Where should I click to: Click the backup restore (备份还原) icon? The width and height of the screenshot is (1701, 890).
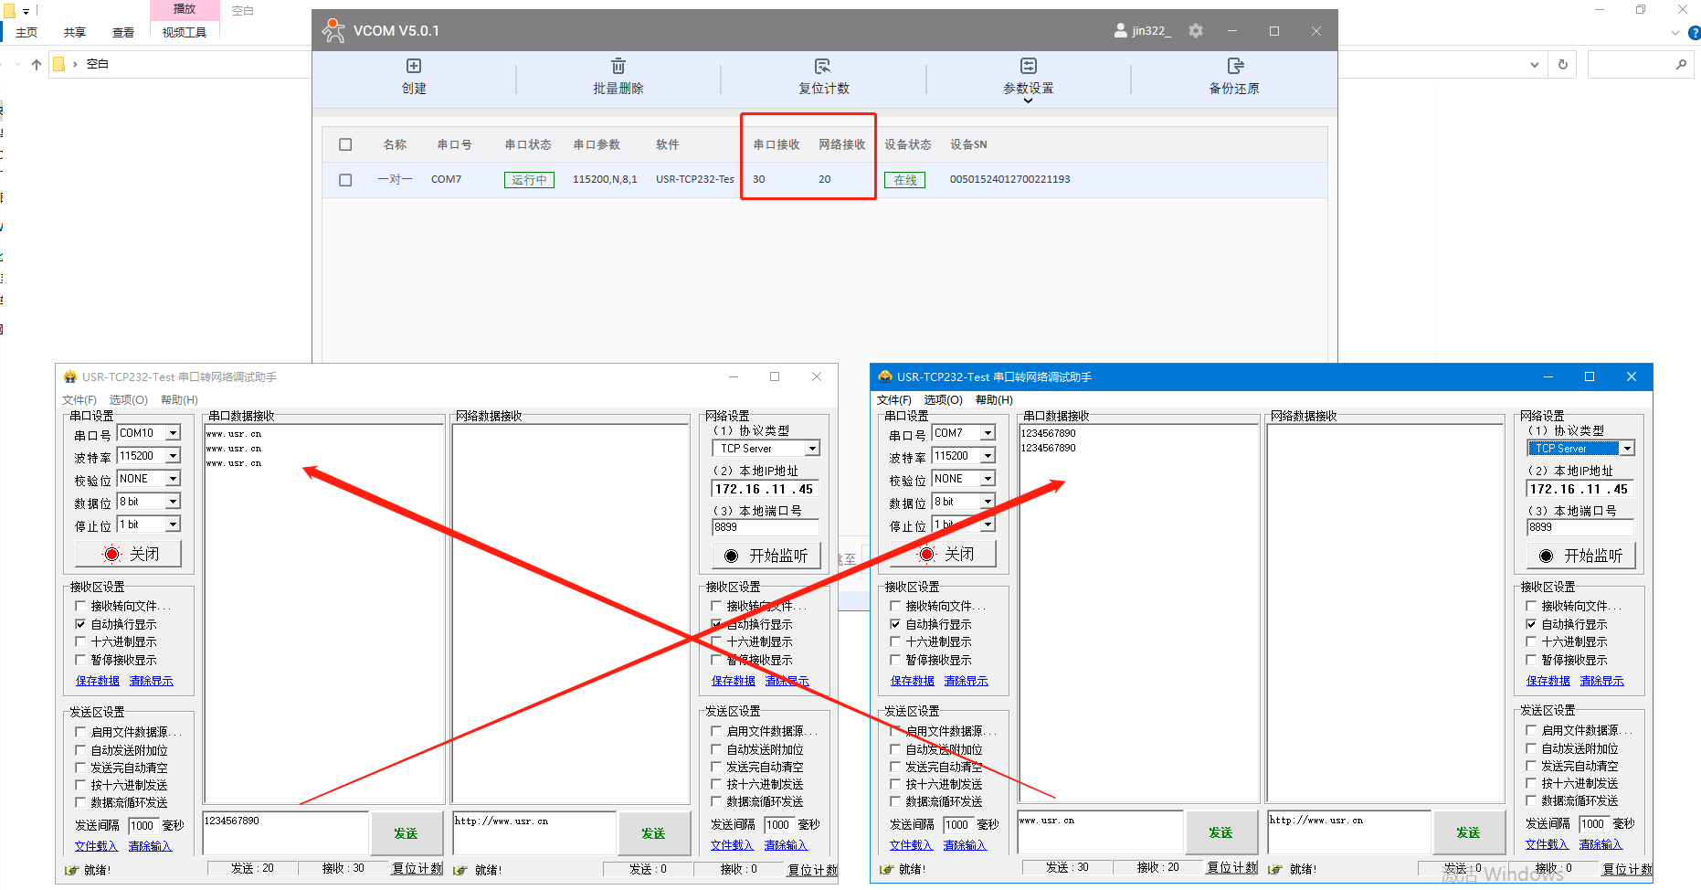(1234, 67)
